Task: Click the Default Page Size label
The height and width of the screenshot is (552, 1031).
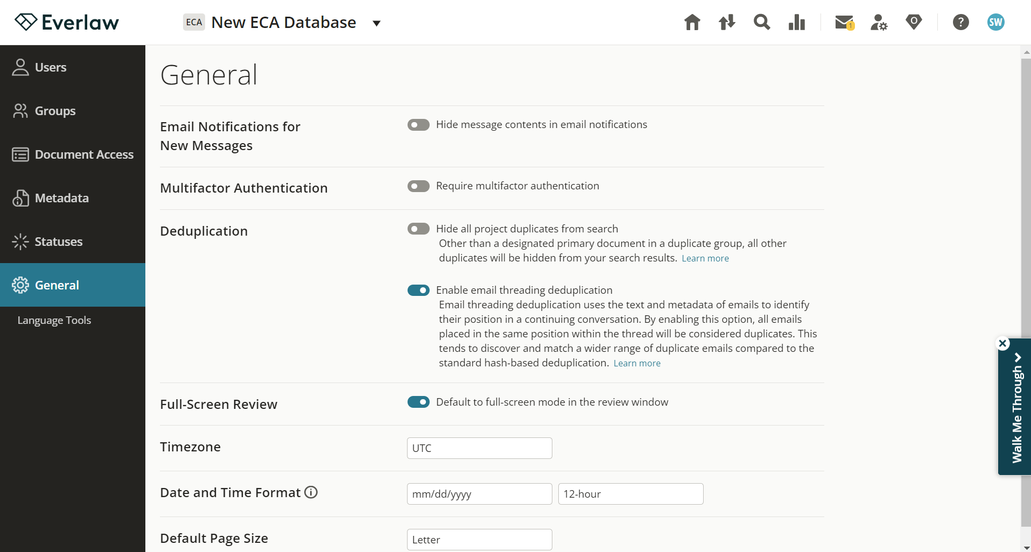Action: (214, 538)
